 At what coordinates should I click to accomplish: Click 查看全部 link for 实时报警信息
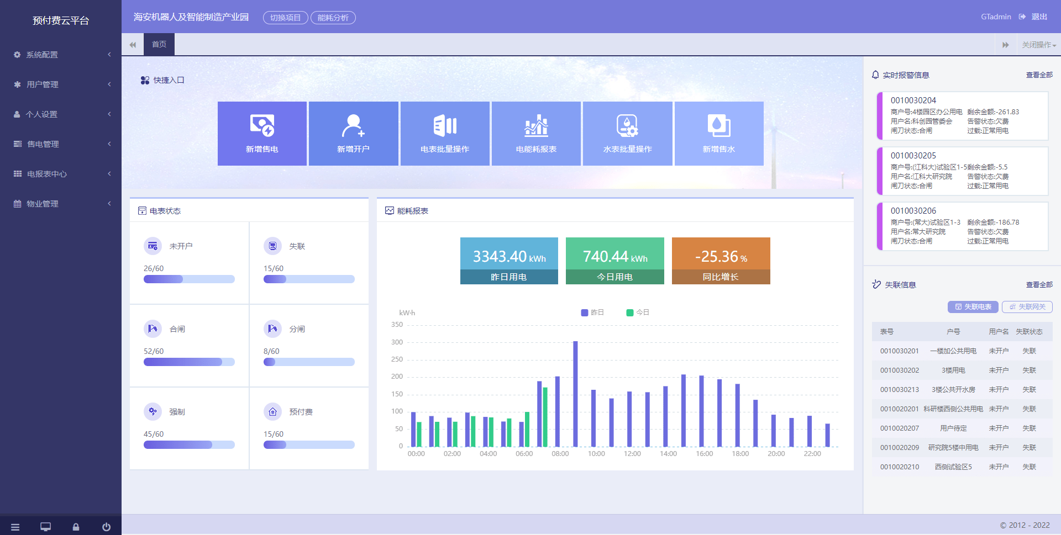click(1039, 75)
